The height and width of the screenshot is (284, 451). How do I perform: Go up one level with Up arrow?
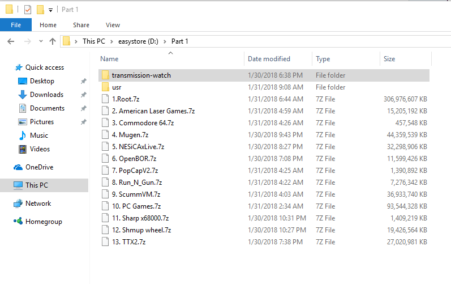[53, 41]
